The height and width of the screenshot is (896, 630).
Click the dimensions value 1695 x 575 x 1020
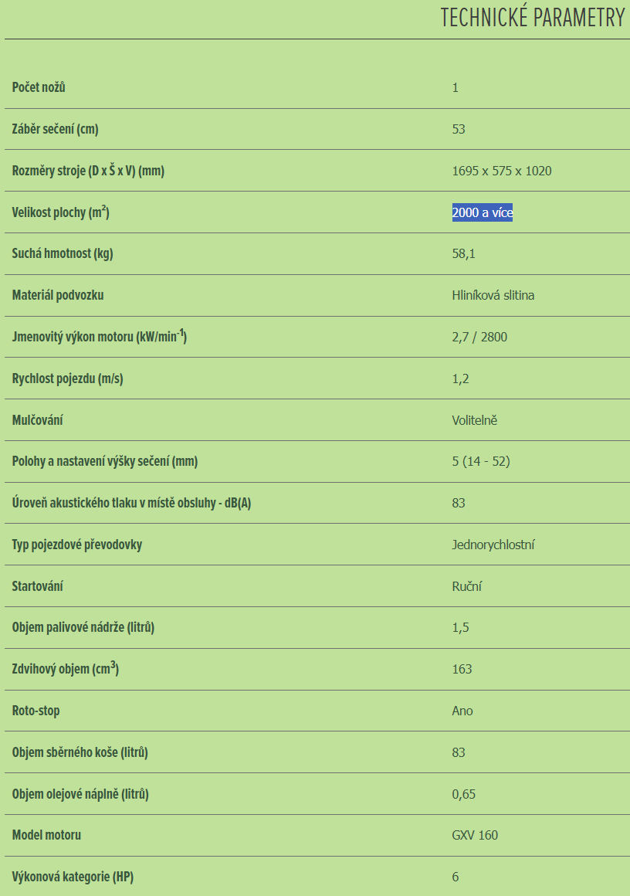point(502,171)
